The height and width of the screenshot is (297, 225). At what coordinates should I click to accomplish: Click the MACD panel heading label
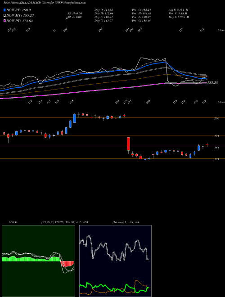pyautogui.click(x=13, y=222)
